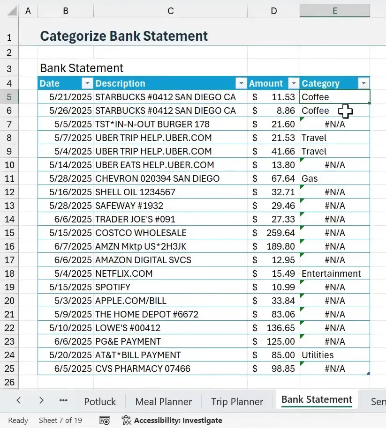Open the Date column filter dropdown
This screenshot has width=386, height=428.
[87, 83]
